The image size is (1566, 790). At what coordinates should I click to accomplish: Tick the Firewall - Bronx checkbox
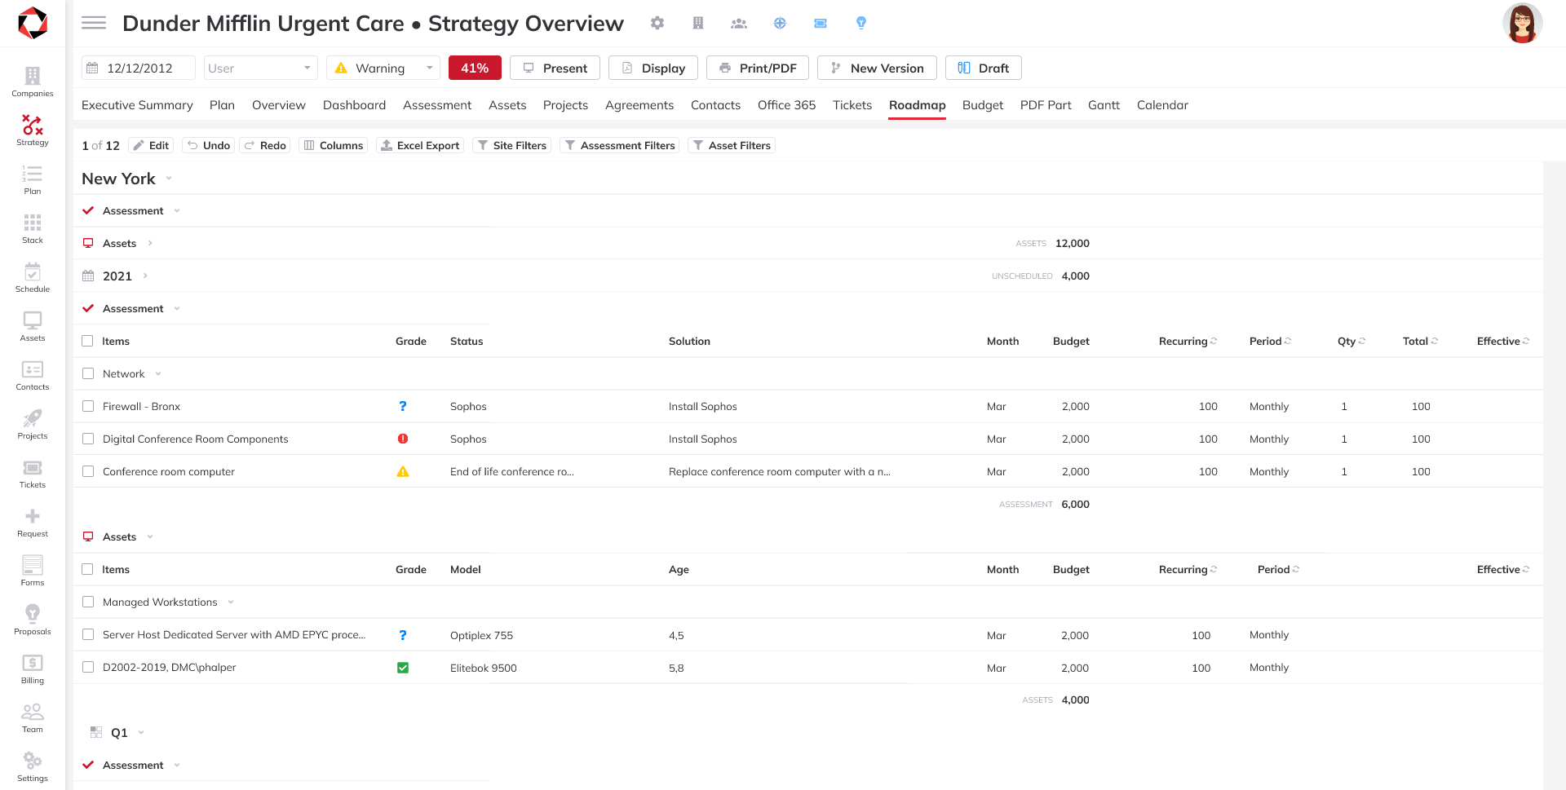click(x=88, y=406)
